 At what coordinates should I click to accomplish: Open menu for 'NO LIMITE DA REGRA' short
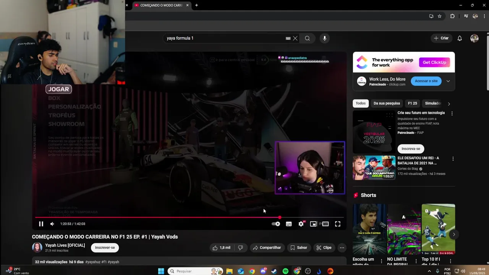[x=416, y=261]
